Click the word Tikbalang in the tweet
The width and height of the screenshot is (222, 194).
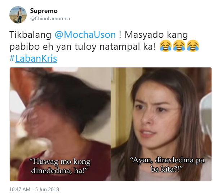point(30,35)
